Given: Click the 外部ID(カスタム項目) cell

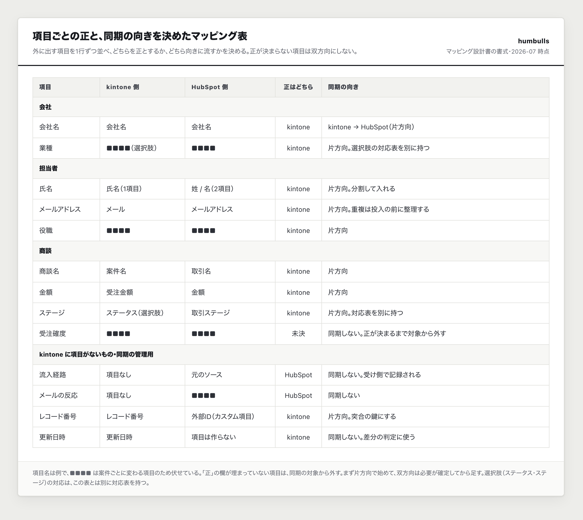Looking at the screenshot, I should click(x=230, y=417).
